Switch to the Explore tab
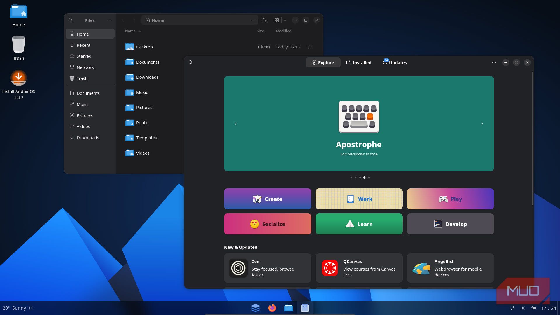The width and height of the screenshot is (560, 315). 323,62
